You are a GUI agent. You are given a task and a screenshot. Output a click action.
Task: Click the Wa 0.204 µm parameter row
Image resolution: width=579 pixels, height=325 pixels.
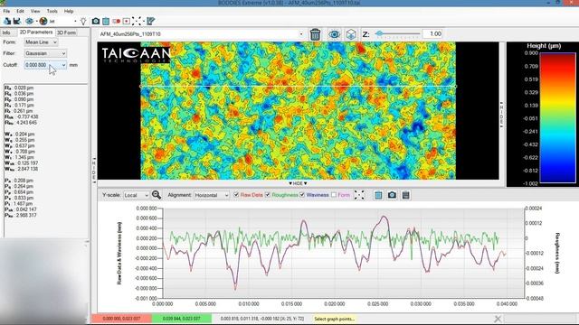[x=20, y=135]
